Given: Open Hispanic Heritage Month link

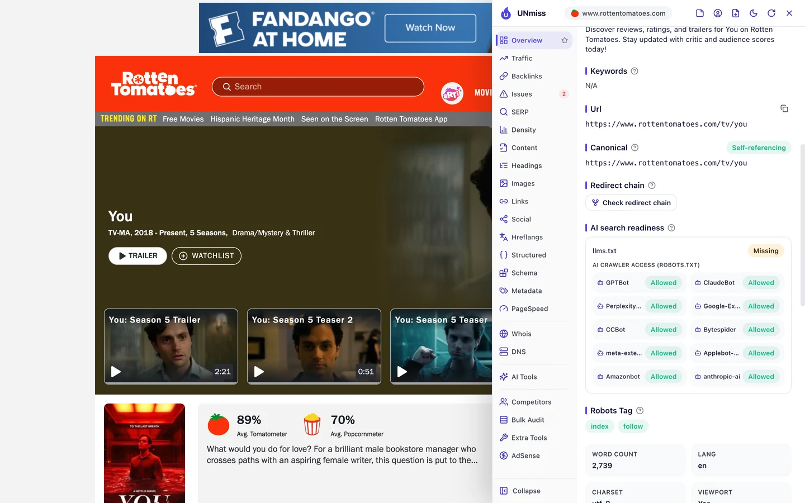Looking at the screenshot, I should pos(253,119).
